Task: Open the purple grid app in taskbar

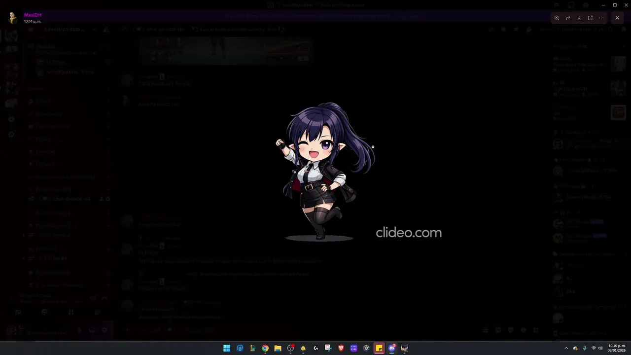Action: pos(353,348)
